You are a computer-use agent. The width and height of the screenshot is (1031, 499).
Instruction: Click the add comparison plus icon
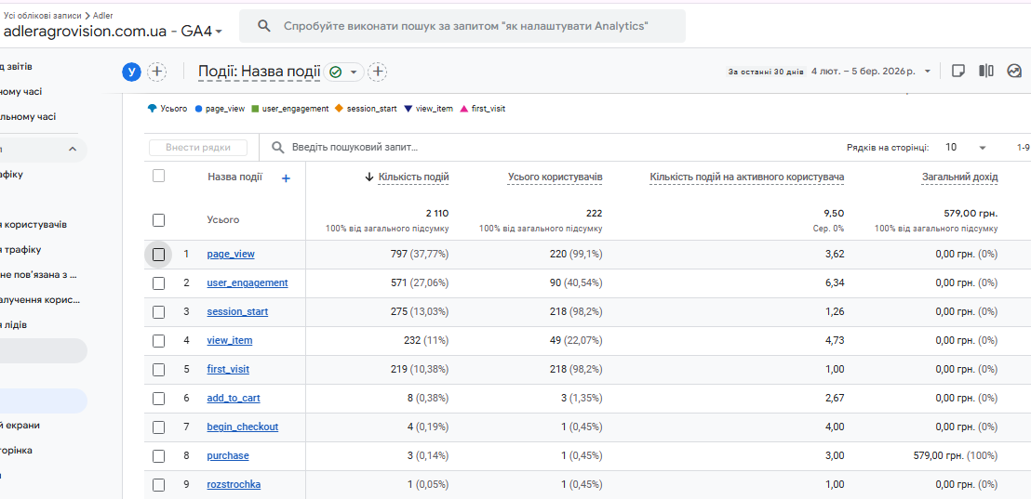[157, 72]
